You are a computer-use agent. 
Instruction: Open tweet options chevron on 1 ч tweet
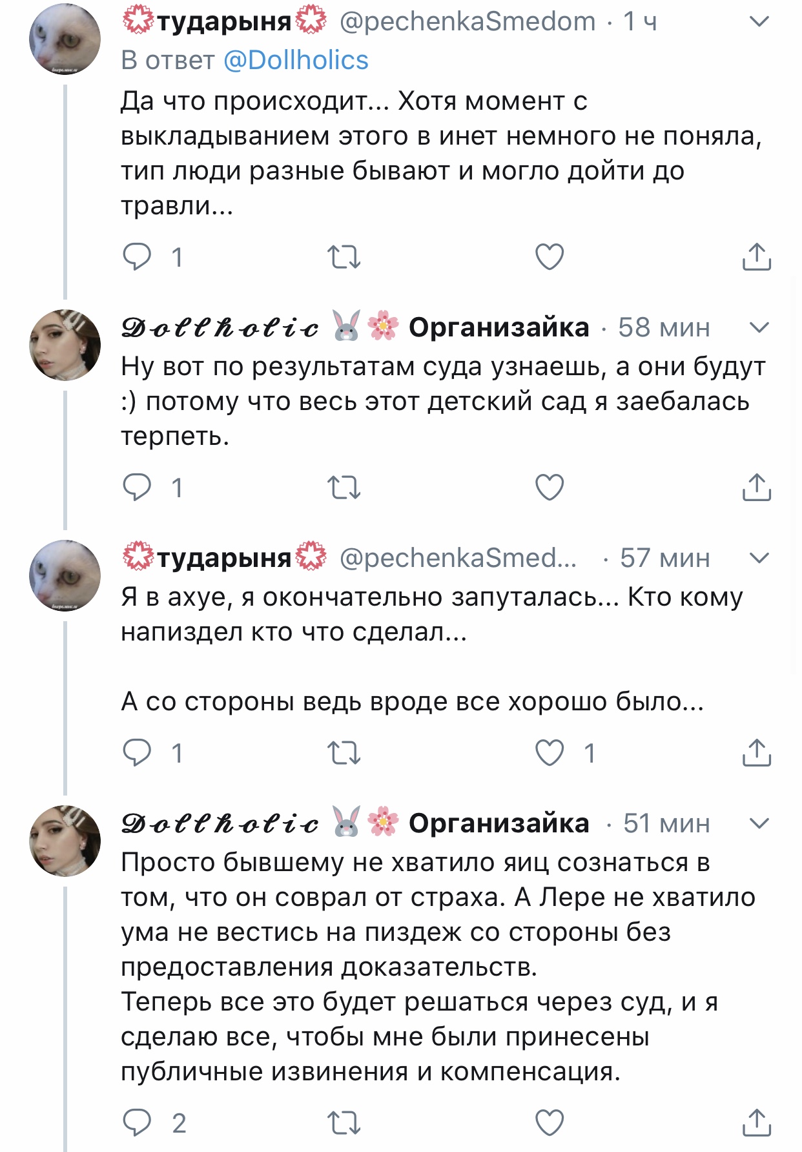tap(759, 22)
